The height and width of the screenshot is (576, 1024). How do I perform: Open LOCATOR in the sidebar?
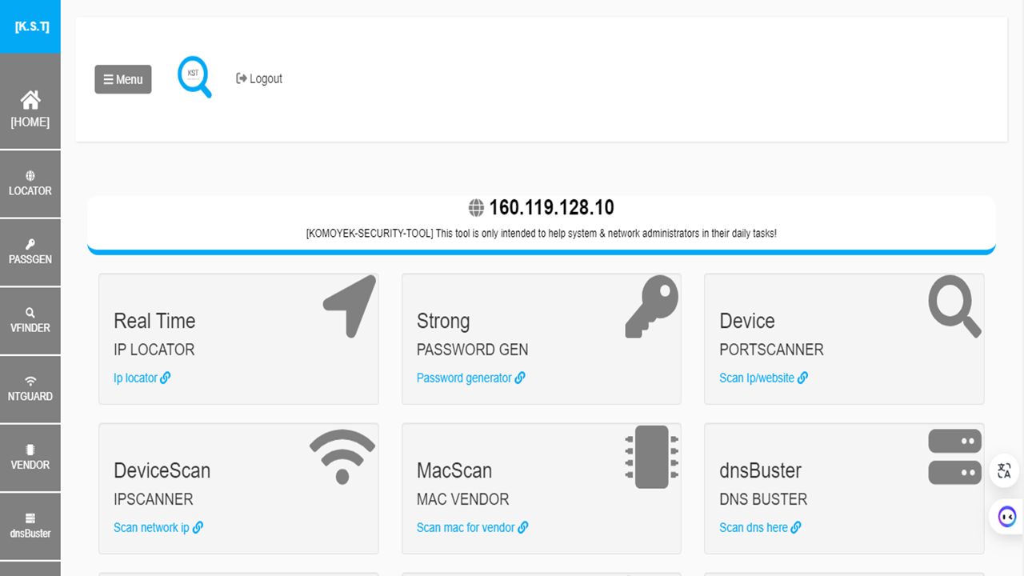coord(30,184)
